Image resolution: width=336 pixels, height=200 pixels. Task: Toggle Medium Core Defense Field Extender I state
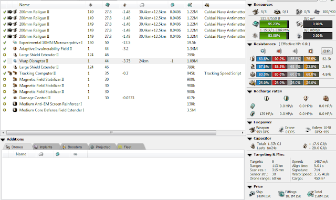4,110
